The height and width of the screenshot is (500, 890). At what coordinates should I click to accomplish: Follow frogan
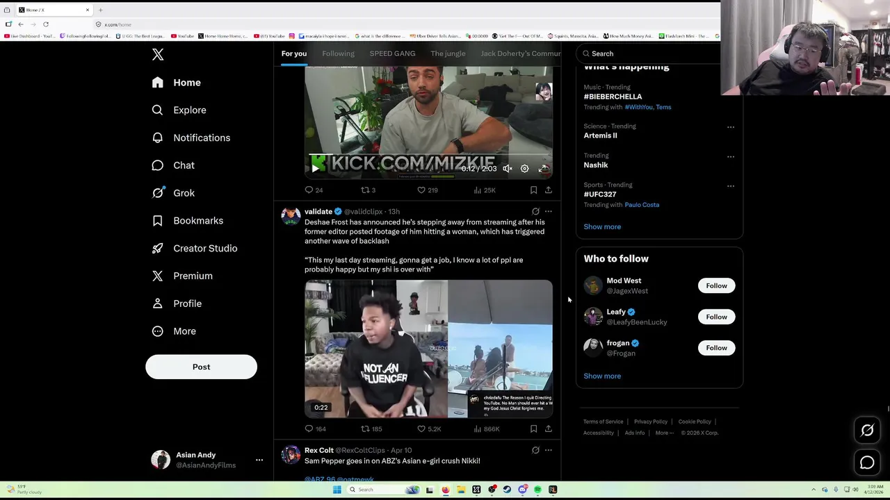tap(716, 348)
